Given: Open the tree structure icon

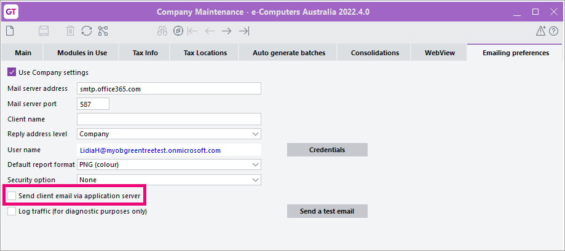Looking at the screenshot, I should [103, 31].
